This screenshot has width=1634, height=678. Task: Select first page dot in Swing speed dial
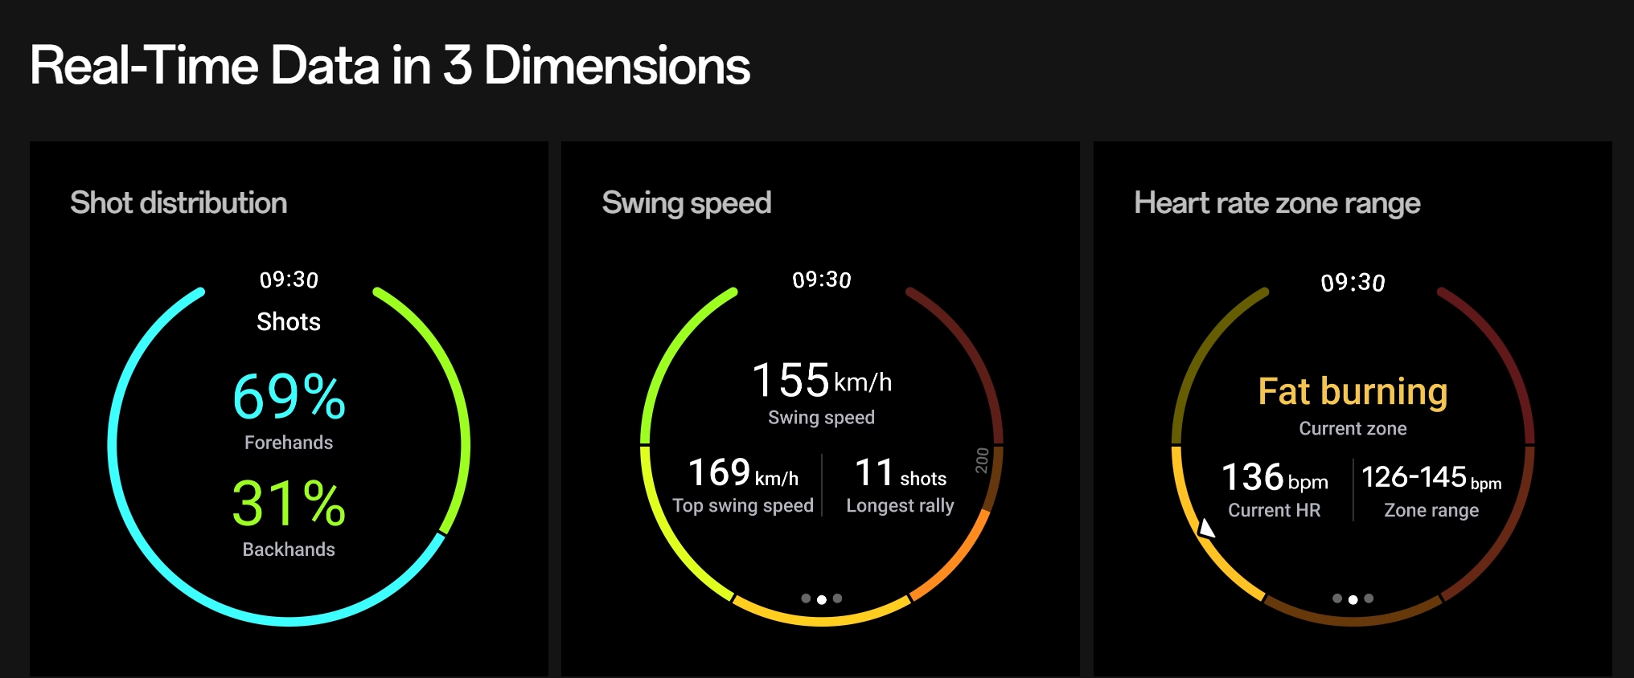(806, 598)
